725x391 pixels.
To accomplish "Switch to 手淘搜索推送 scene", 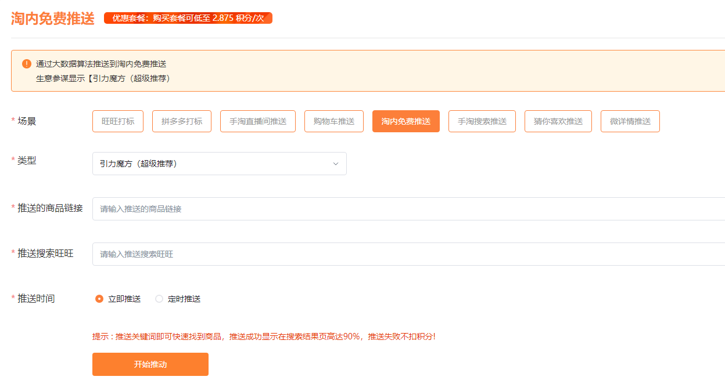I will [x=482, y=121].
